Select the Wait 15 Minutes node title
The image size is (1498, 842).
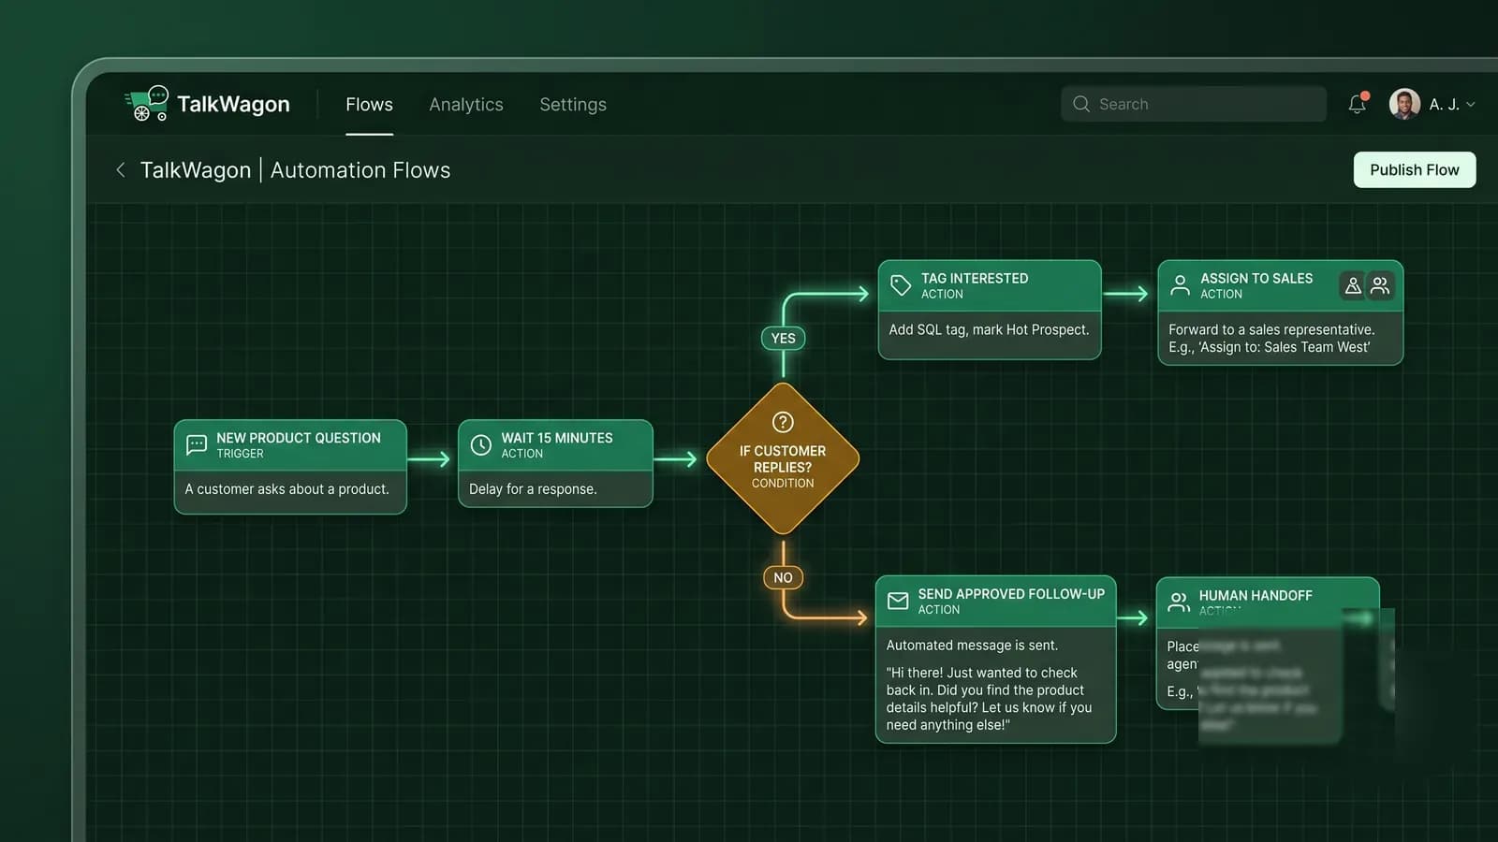pos(557,438)
